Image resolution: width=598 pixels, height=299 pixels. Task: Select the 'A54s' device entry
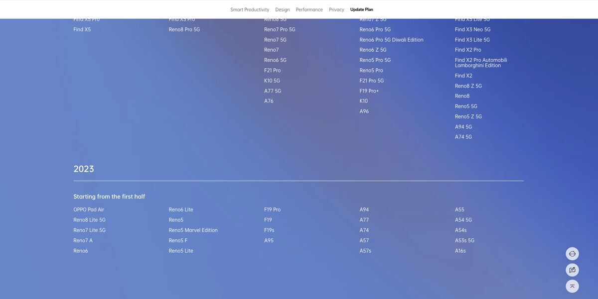coord(461,230)
